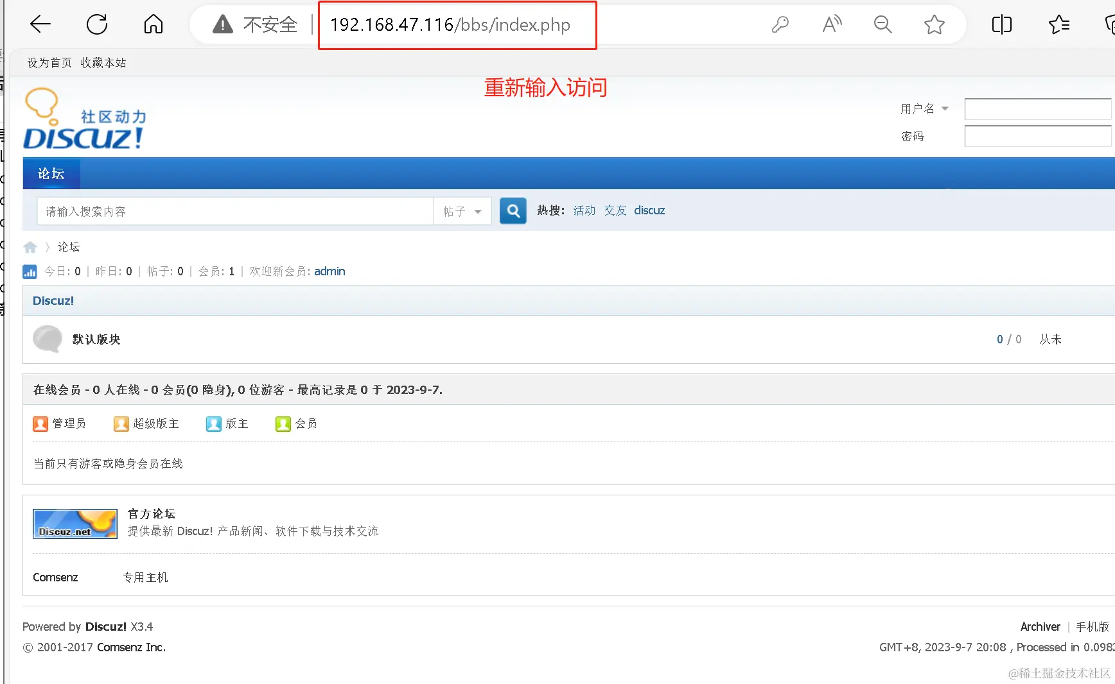Open the 专用主机 link
This screenshot has height=684, width=1115.
point(146,577)
